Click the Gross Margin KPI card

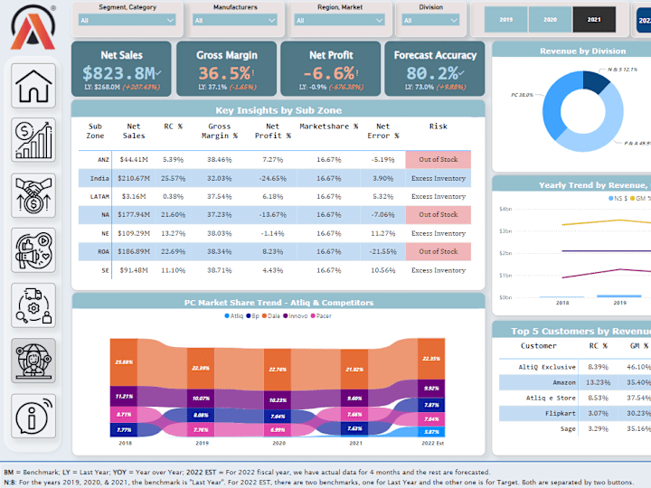tap(227, 69)
